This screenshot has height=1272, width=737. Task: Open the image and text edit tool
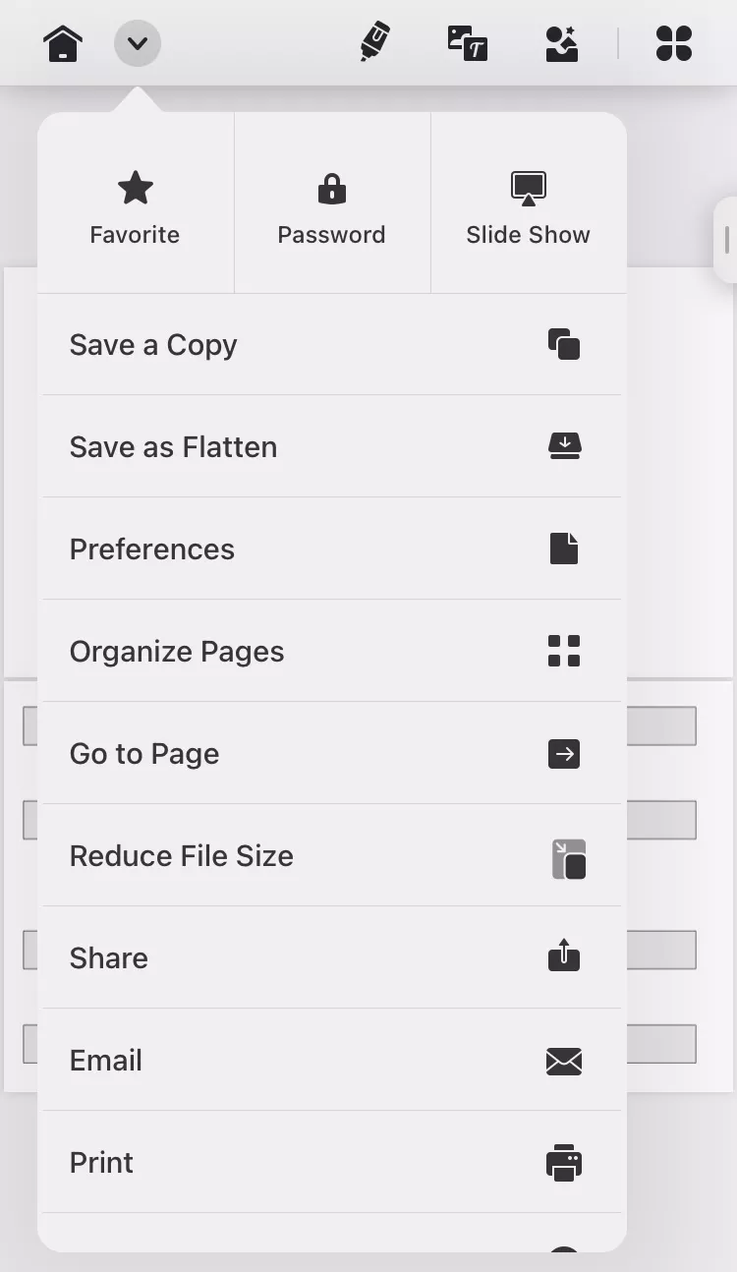pyautogui.click(x=468, y=43)
